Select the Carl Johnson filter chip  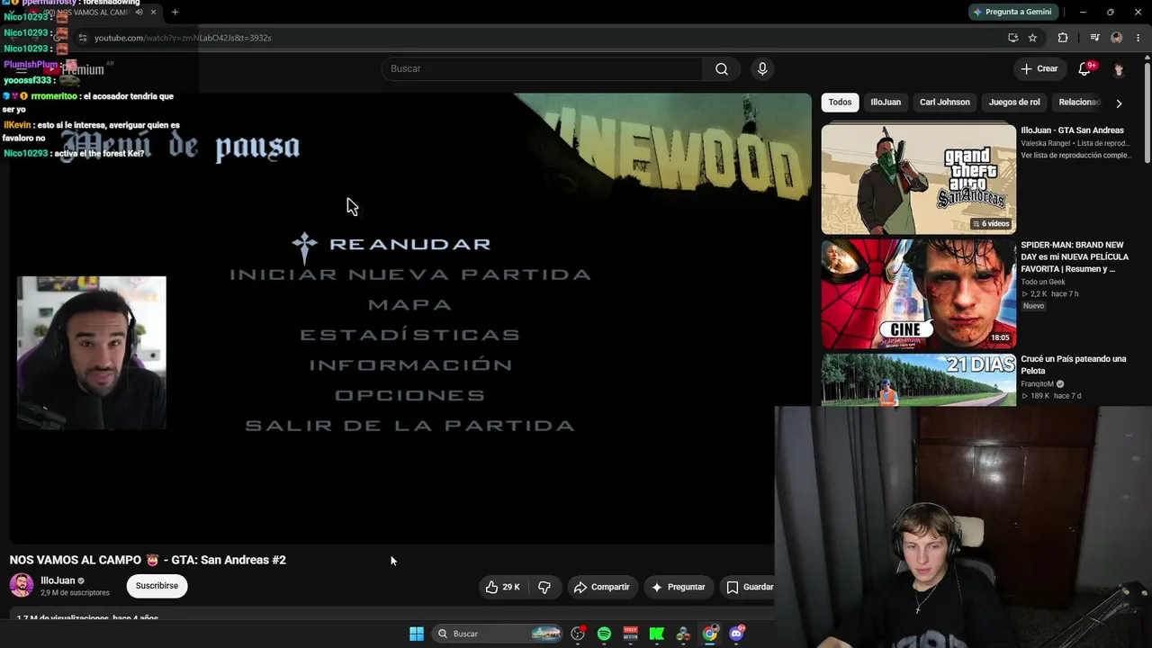pos(945,103)
